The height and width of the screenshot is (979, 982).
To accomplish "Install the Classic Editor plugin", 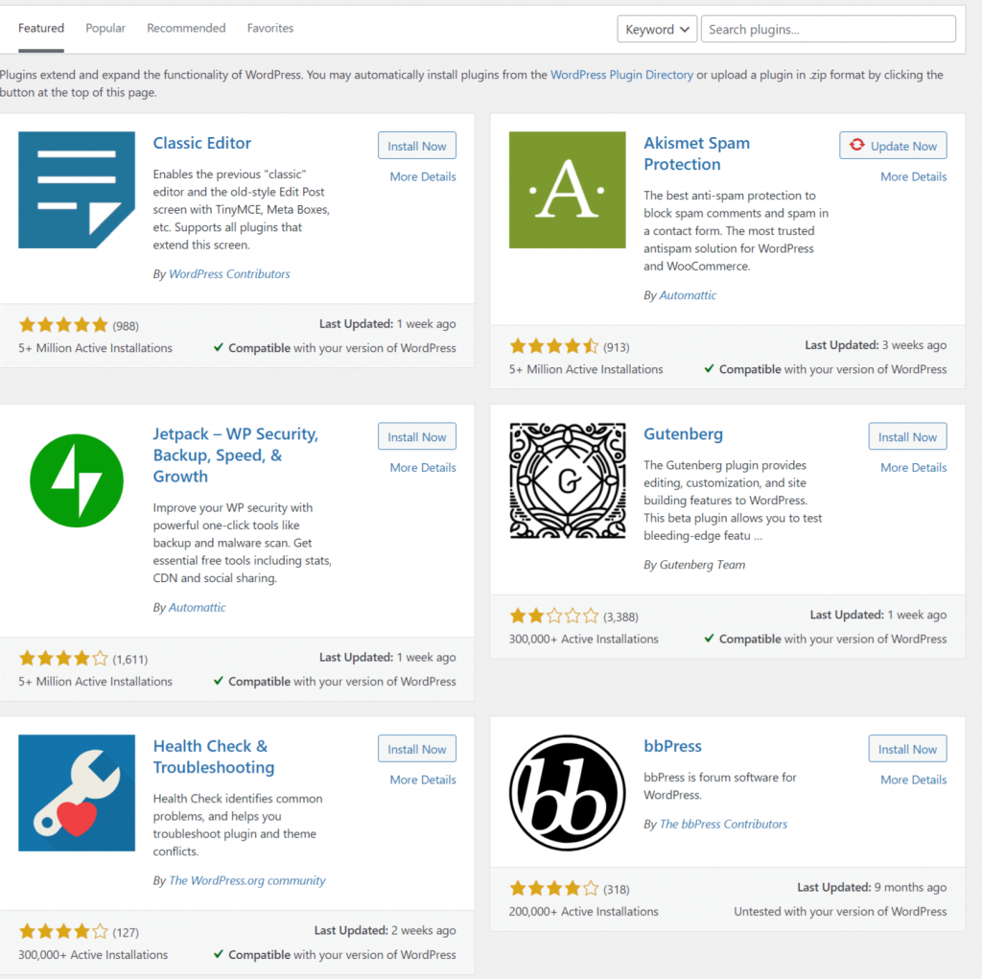I will point(416,146).
